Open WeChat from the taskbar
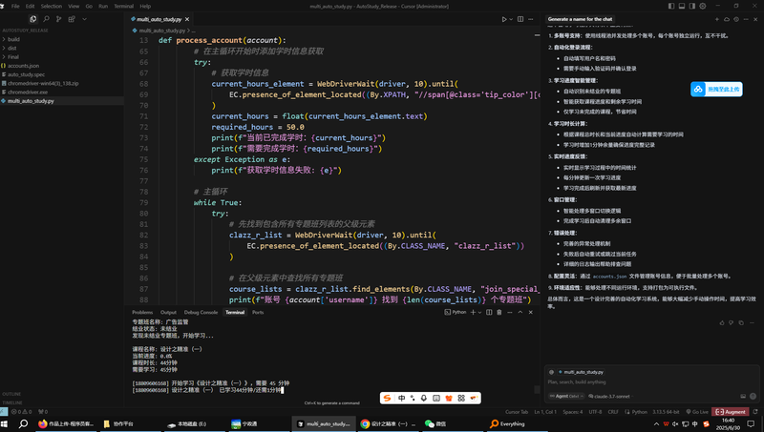Screen dimensions: 764x432 [435, 423]
